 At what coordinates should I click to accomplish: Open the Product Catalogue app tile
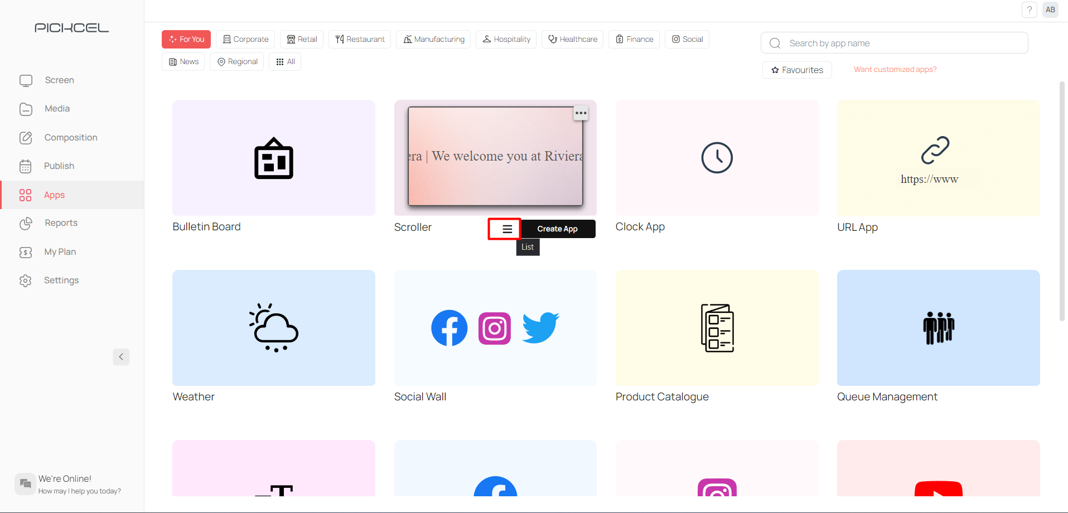717,328
